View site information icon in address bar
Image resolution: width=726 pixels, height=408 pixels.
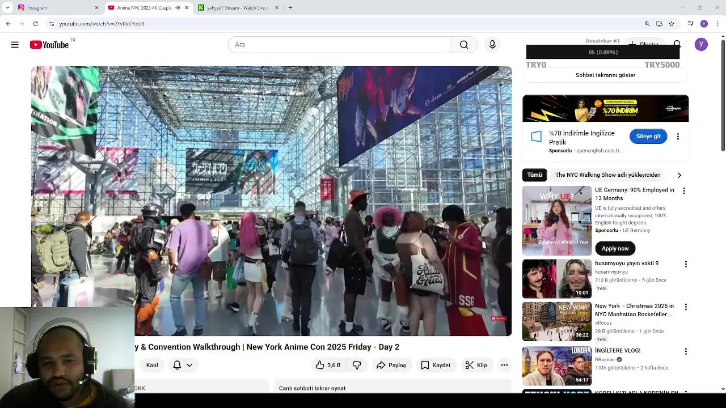coord(52,24)
